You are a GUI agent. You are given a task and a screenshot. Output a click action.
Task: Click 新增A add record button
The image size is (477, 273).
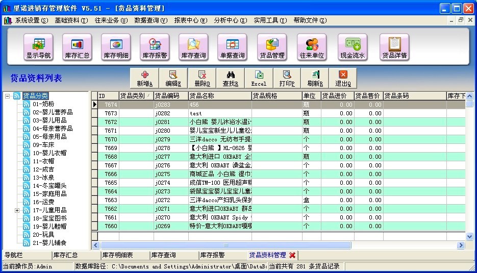coord(144,78)
